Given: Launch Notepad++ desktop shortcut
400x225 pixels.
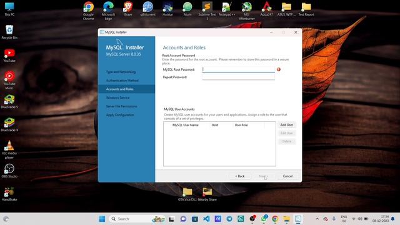Looking at the screenshot, I should click(227, 9).
